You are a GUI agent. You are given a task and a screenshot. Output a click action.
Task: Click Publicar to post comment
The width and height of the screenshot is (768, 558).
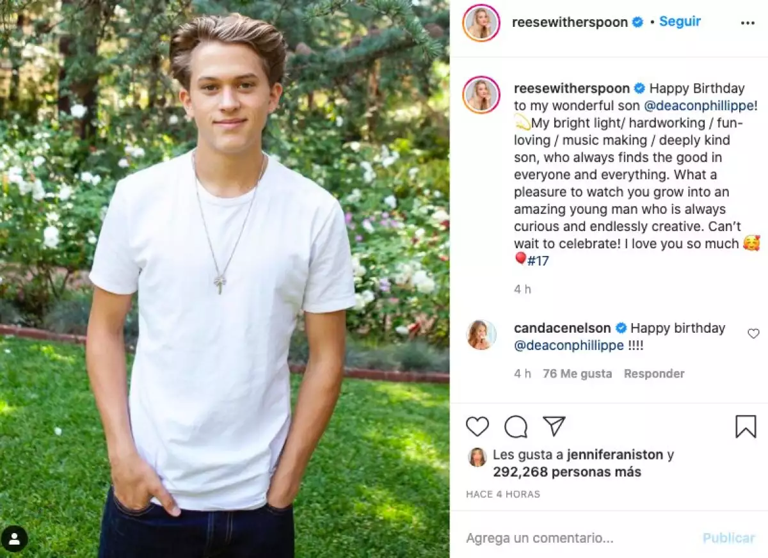(x=728, y=538)
